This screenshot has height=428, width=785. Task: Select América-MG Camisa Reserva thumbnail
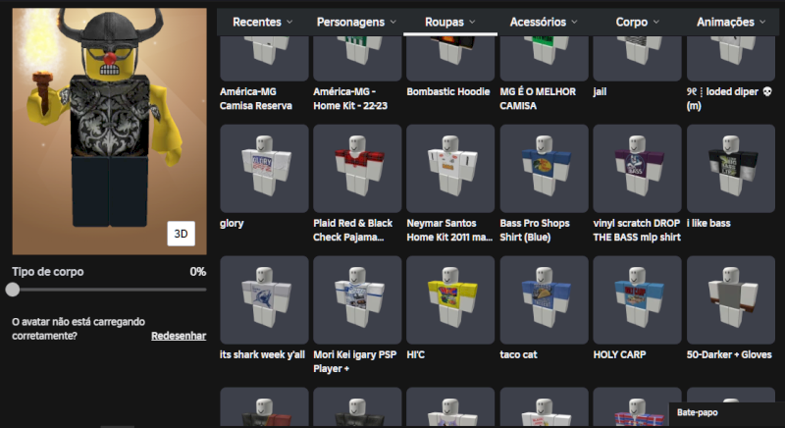(x=264, y=59)
